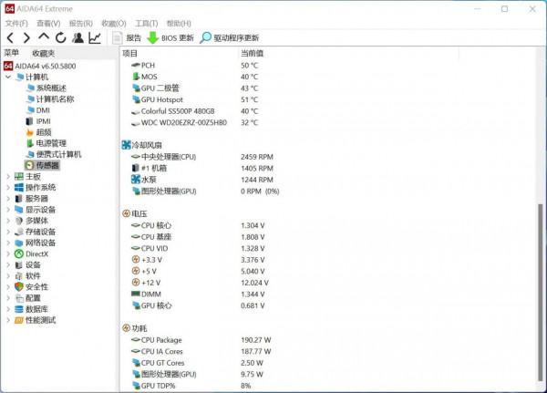
Task: Click the 设备 devices icon in tree
Action: coord(19,265)
